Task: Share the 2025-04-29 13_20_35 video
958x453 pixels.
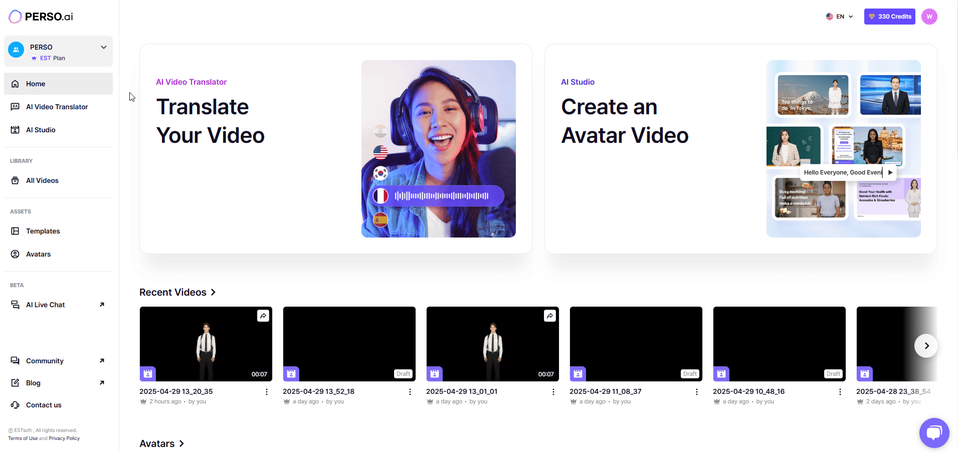Action: [263, 316]
